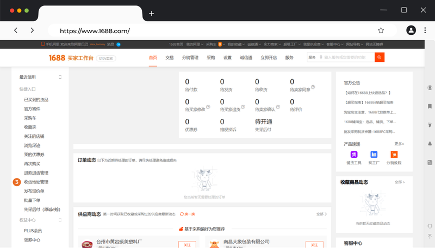Open the 服务 search type dropdown
435x248 pixels.
314,58
